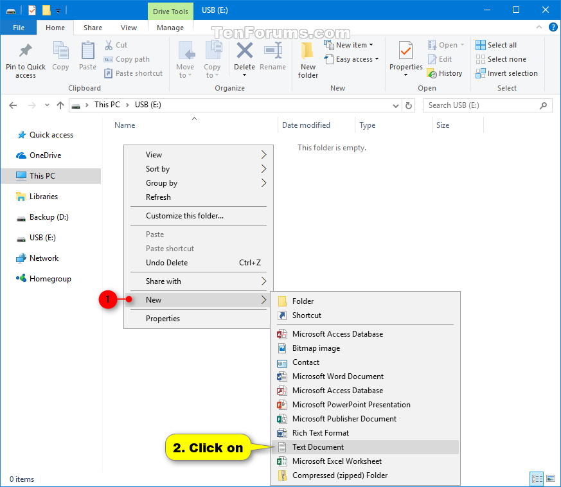Viewport: 561px width, 487px height.
Task: Select Text Document from the New submenu
Action: 318,447
